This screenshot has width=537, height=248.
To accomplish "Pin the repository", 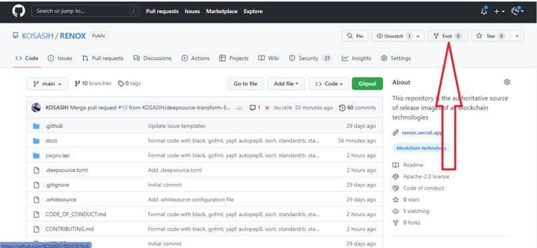I will pos(355,36).
